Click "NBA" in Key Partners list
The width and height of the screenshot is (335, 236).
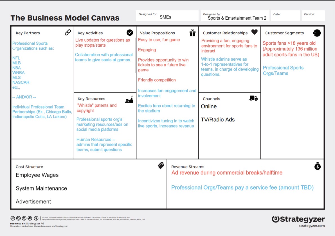pyautogui.click(x=16, y=68)
